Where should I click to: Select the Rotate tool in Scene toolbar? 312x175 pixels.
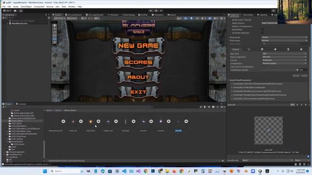(55, 32)
